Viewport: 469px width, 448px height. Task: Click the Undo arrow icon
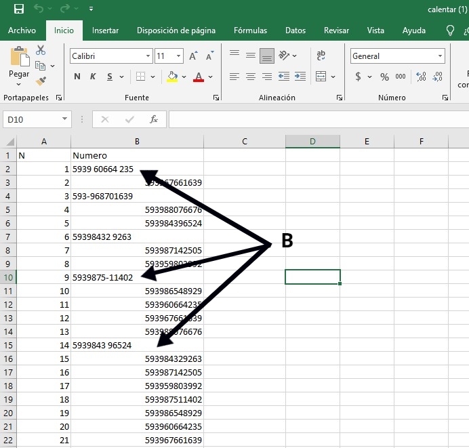tap(39, 8)
